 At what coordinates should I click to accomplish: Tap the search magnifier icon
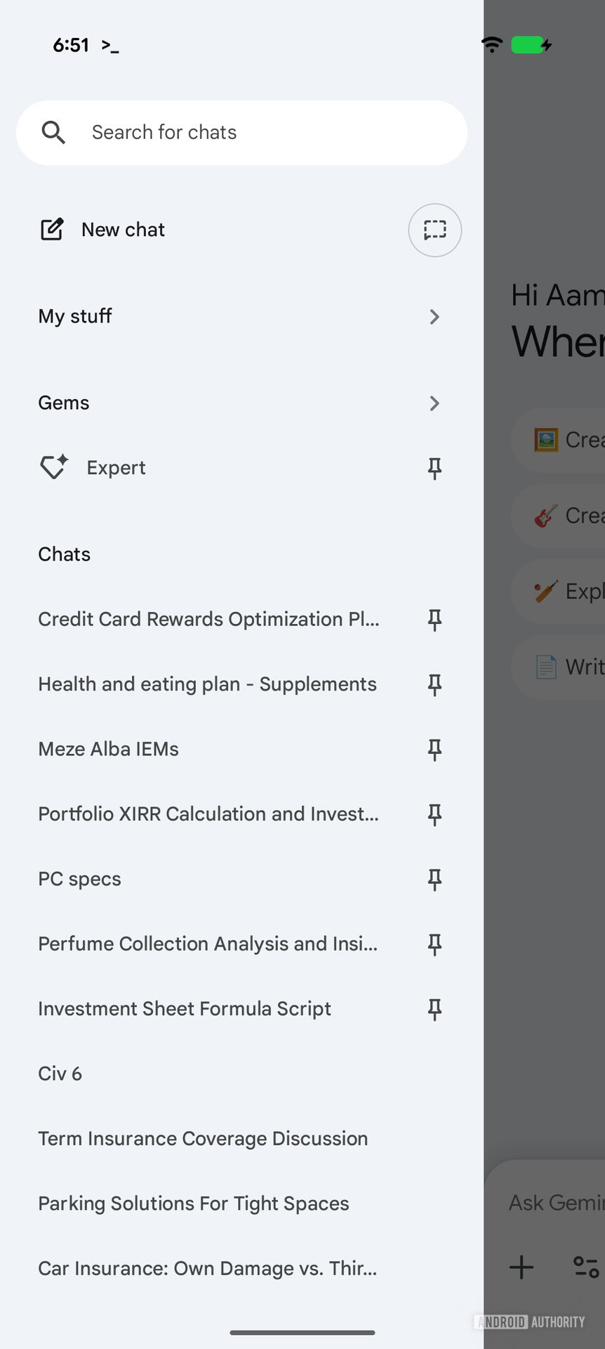pos(53,132)
